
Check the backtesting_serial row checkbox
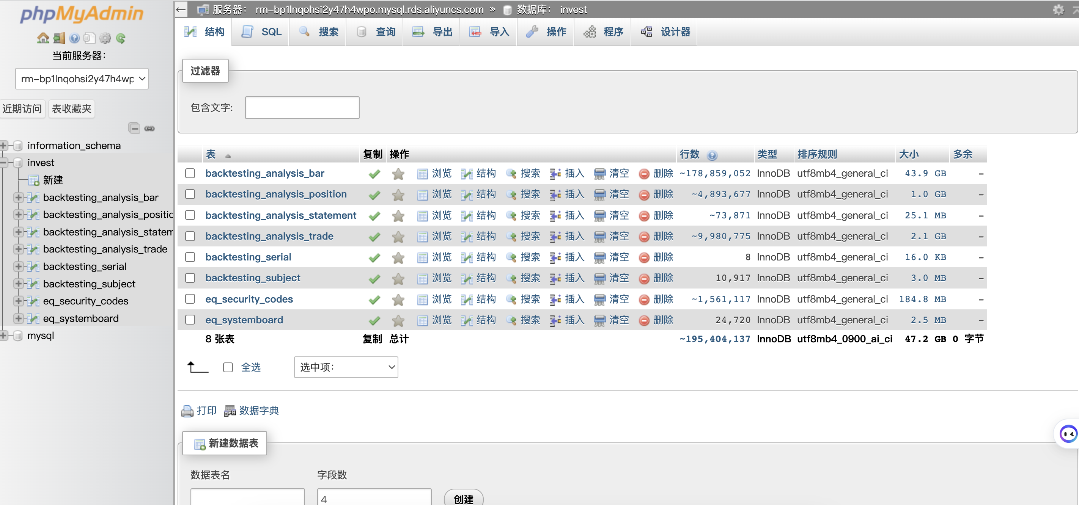click(190, 257)
